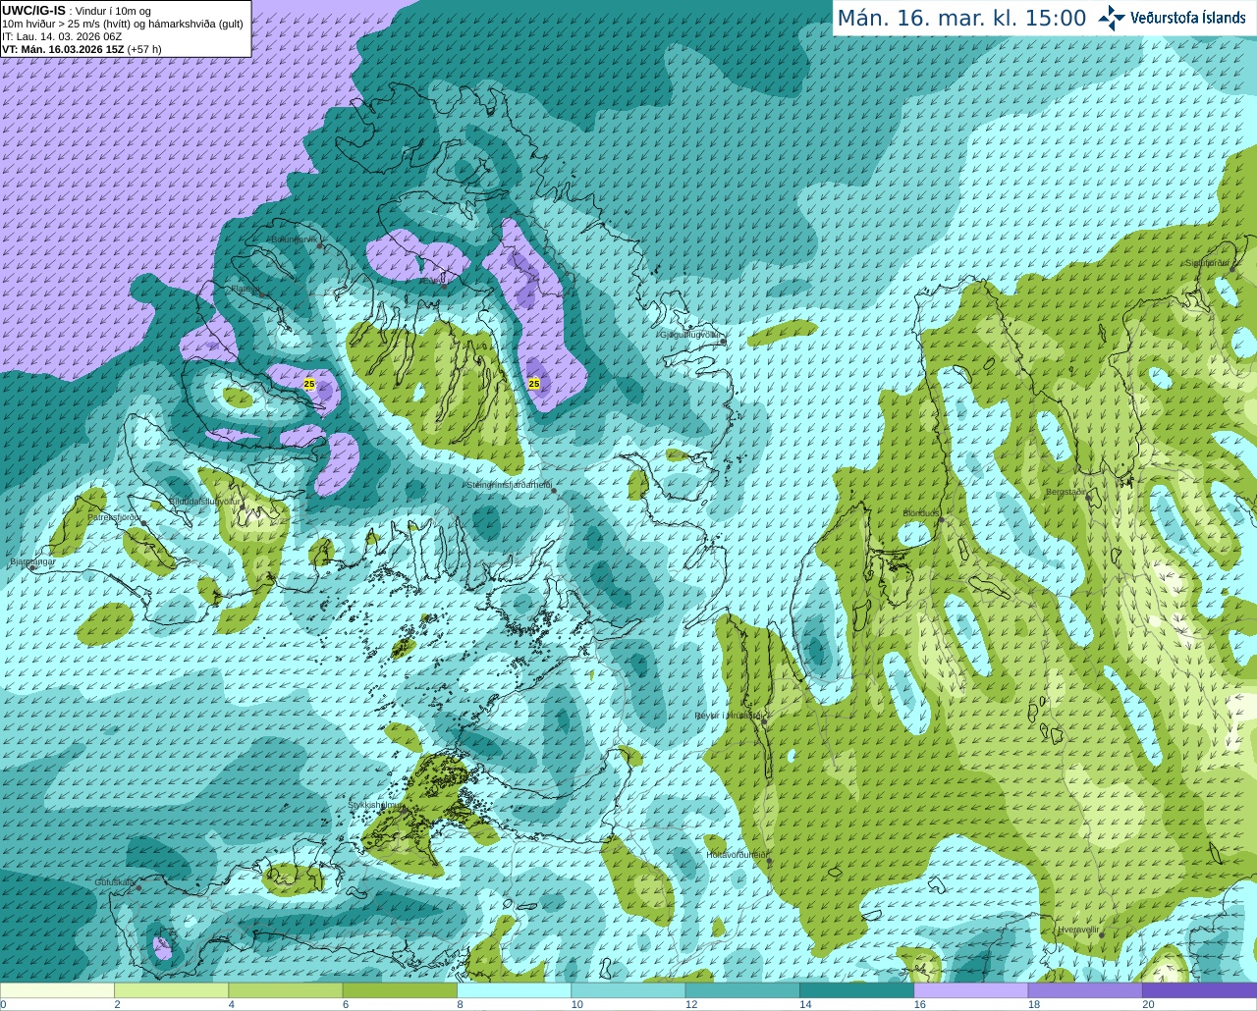The height and width of the screenshot is (1011, 1257).
Task: Click the 4–6 m/s legend color swatch
Action: (286, 990)
